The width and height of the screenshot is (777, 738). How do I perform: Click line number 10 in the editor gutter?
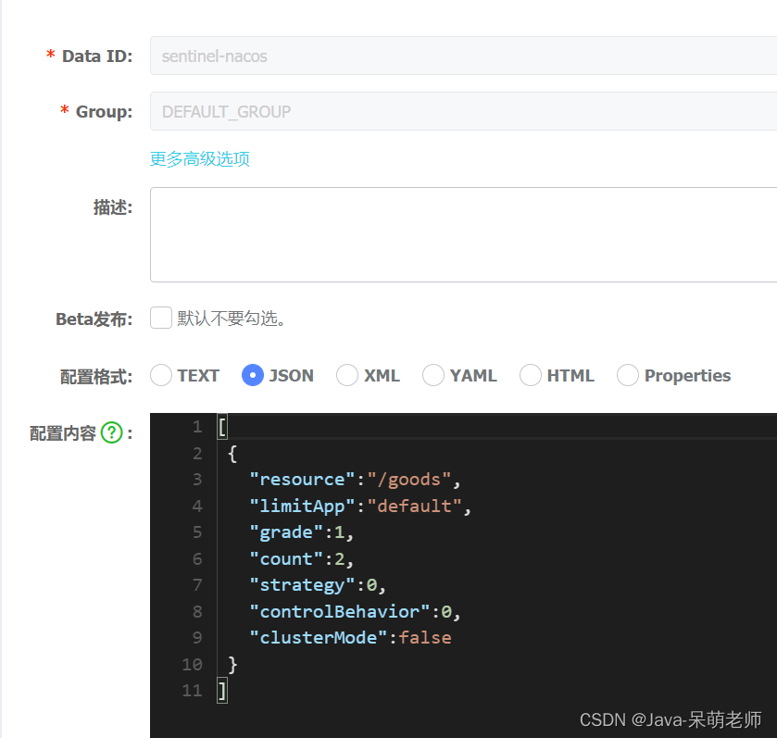pyautogui.click(x=193, y=664)
